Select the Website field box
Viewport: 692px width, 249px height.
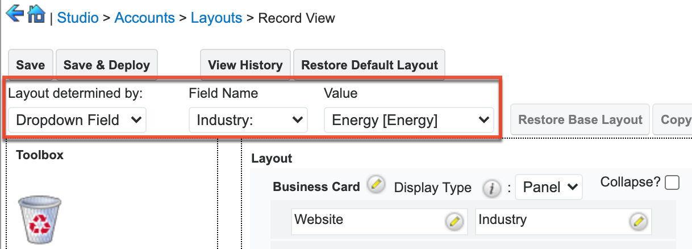pyautogui.click(x=379, y=221)
